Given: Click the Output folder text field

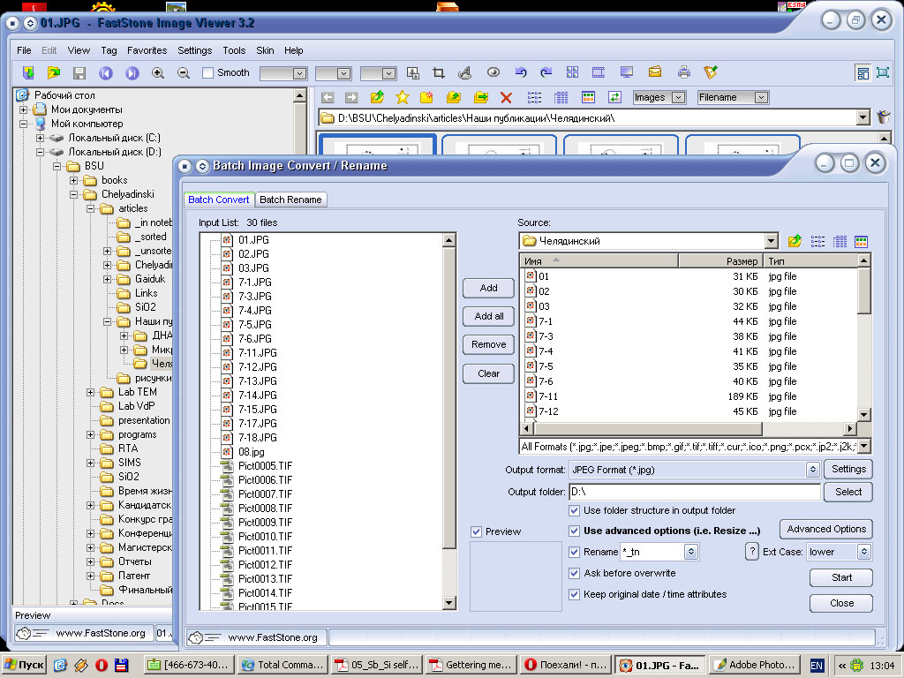Looking at the screenshot, I should [694, 492].
